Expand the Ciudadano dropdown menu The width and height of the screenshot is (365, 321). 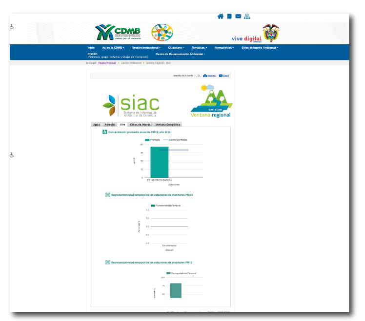(176, 48)
